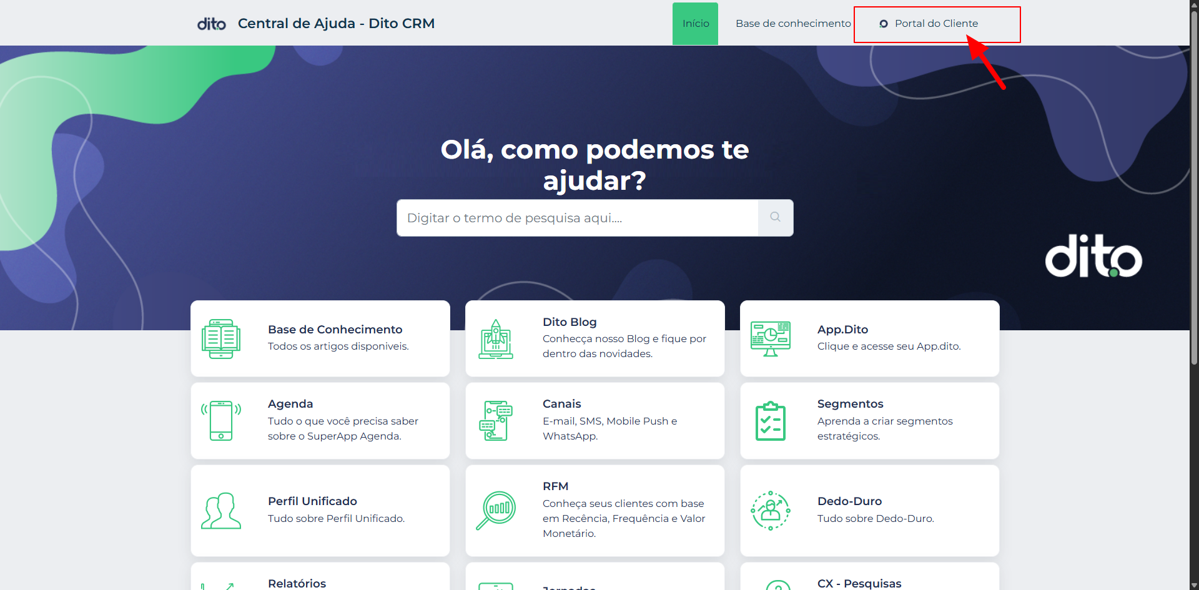Image resolution: width=1199 pixels, height=590 pixels.
Task: Click the magnifier search button
Action: pos(776,218)
